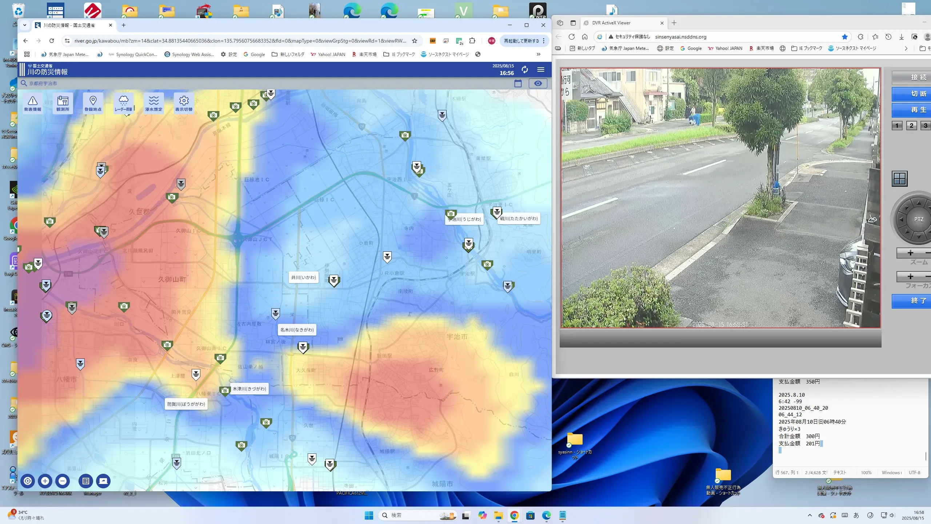The height and width of the screenshot is (524, 931).
Task: Click the 接続 connect button
Action: click(x=918, y=78)
